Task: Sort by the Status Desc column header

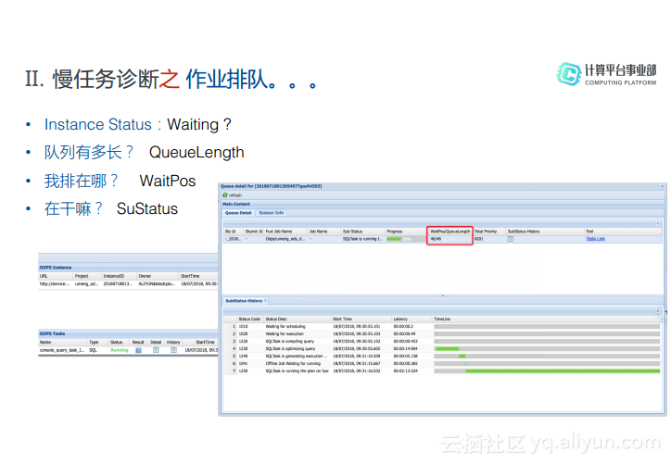Action: click(x=298, y=319)
